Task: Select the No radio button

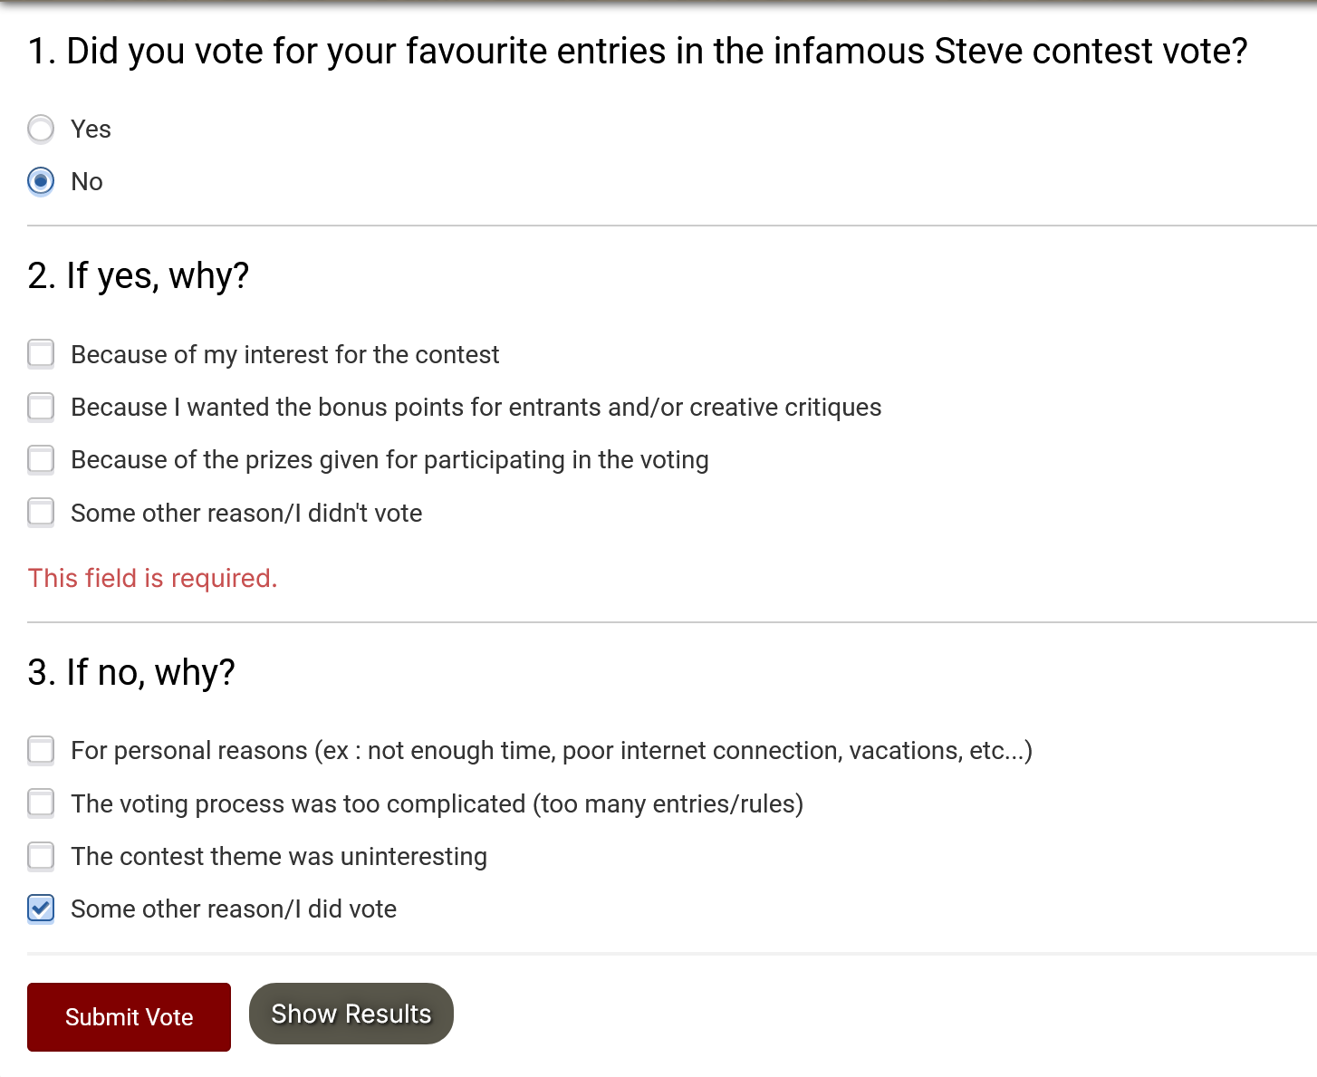Action: (41, 182)
